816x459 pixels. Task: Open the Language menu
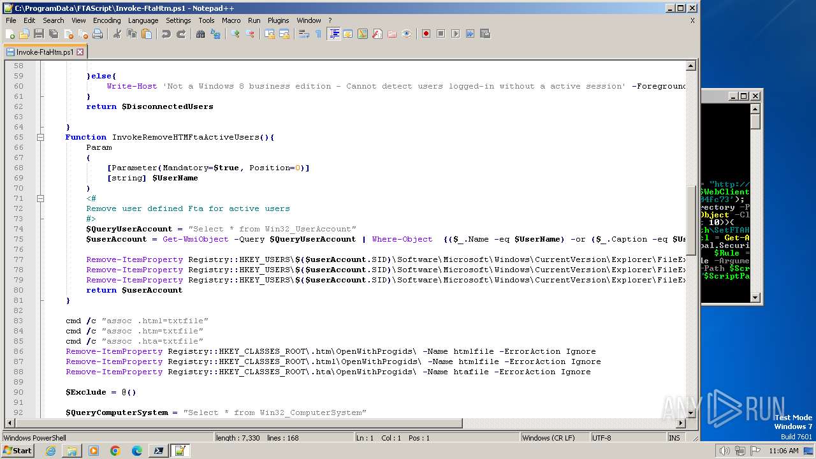143,20
